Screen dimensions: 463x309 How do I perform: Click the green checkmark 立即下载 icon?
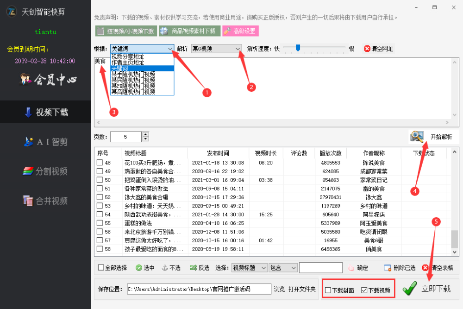(x=410, y=288)
